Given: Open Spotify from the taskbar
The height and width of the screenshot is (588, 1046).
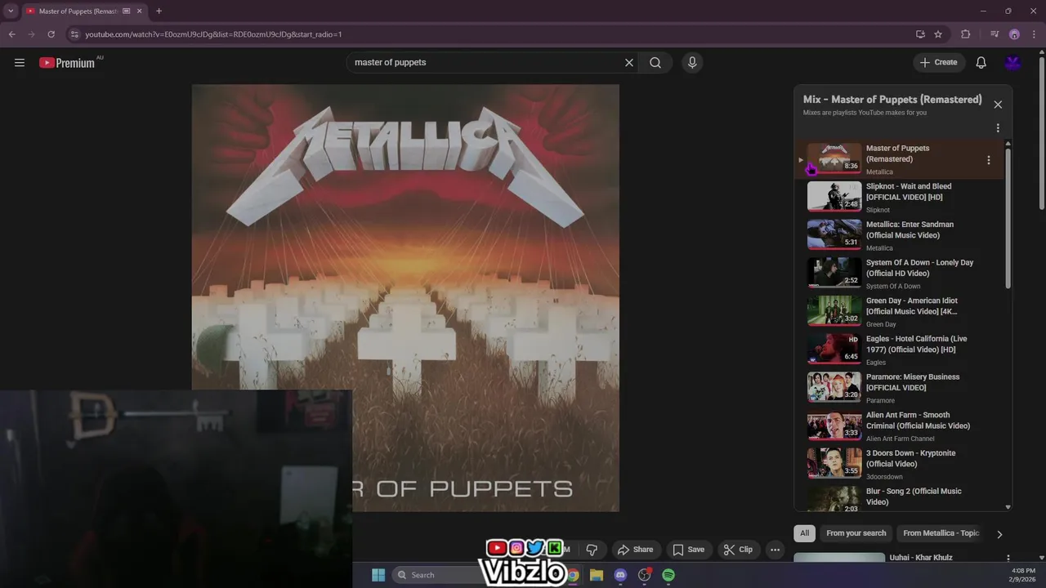Looking at the screenshot, I should [x=668, y=575].
